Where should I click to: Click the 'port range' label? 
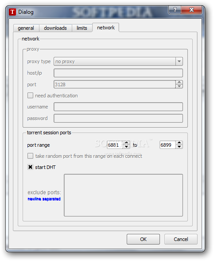click(39, 145)
